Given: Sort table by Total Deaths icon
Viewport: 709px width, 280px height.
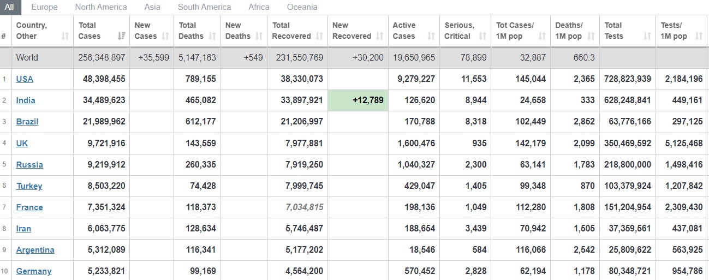Looking at the screenshot, I should point(212,37).
